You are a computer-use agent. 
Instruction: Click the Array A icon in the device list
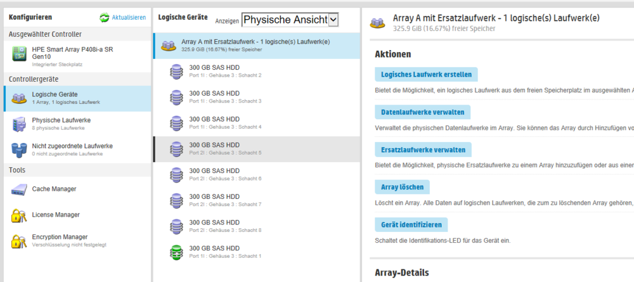[x=169, y=46]
